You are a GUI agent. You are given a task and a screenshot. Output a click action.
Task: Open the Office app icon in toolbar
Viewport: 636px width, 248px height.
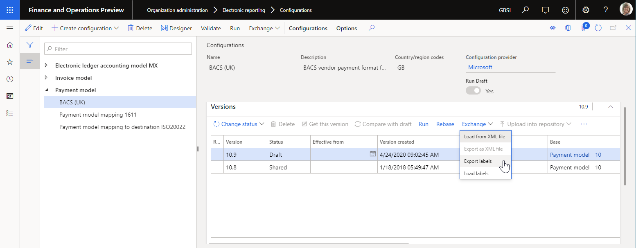[568, 28]
